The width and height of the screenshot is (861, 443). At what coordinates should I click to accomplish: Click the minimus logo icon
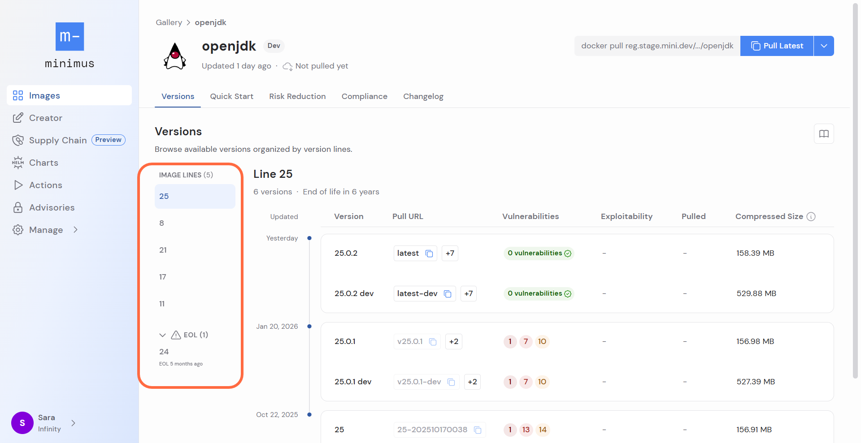click(x=70, y=36)
